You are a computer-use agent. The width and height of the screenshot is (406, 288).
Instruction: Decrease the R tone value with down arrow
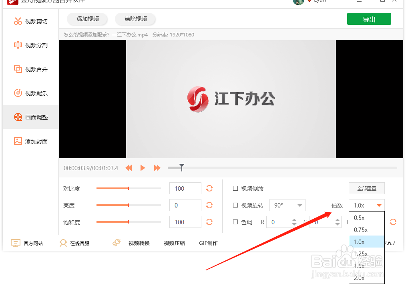(x=294, y=224)
